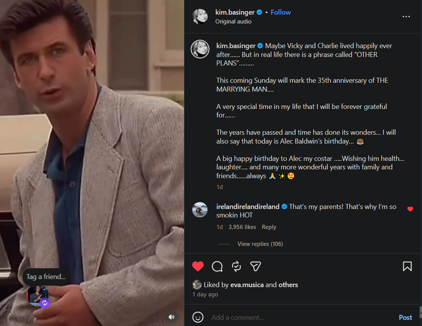Click purple repost badge on video avatar
This screenshot has width=422, height=326.
pyautogui.click(x=45, y=303)
